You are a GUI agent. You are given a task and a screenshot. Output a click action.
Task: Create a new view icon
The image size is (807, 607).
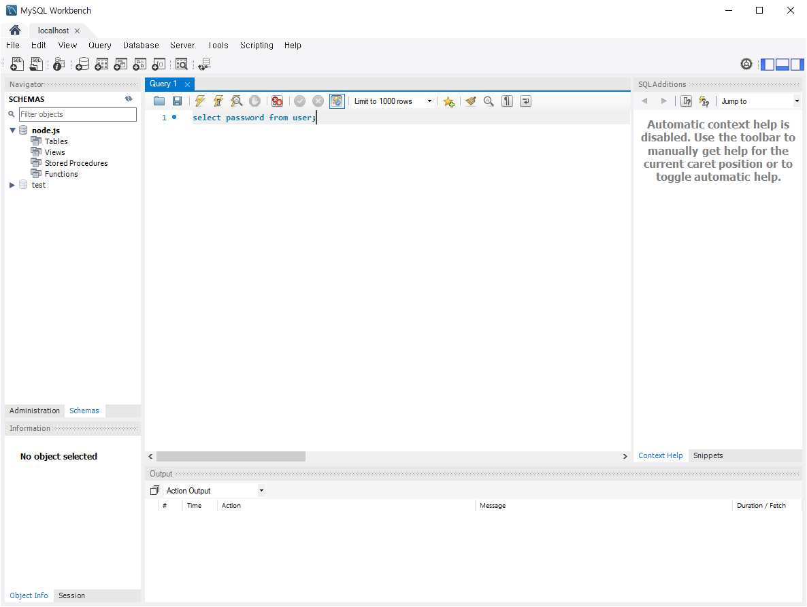[120, 65]
